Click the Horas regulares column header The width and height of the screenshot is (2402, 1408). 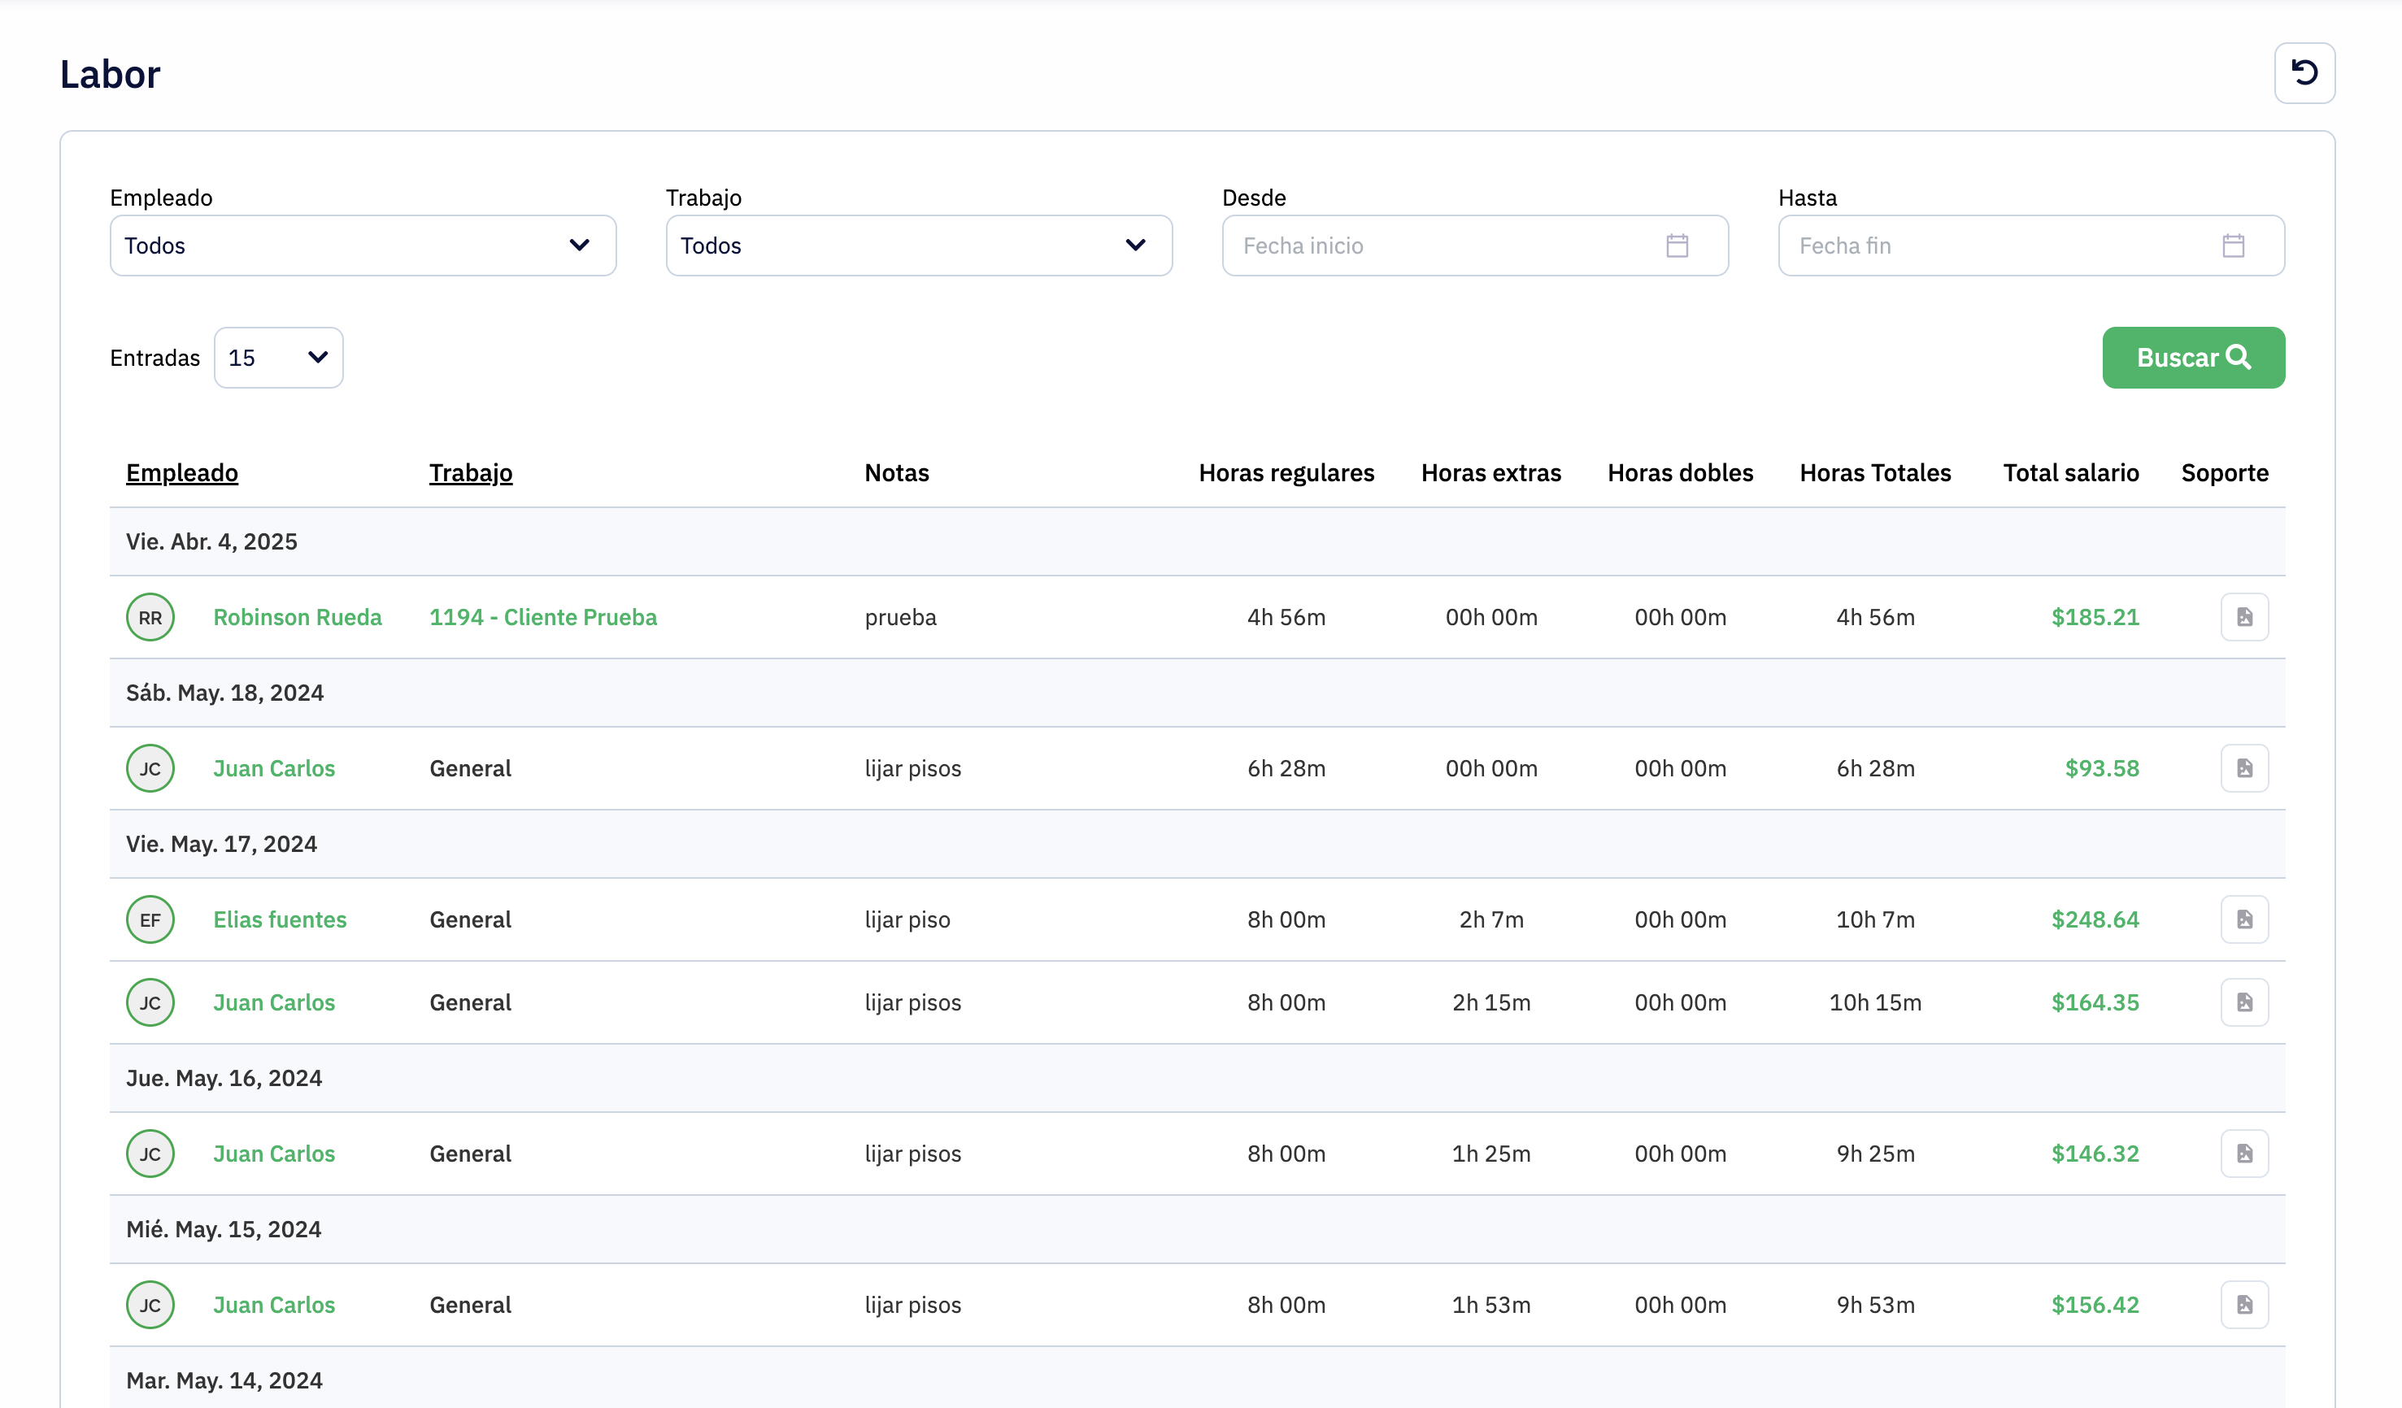pos(1286,473)
